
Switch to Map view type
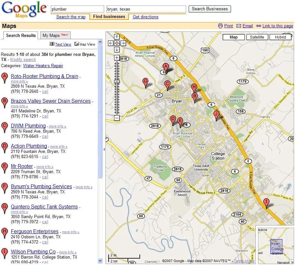pos(234,37)
